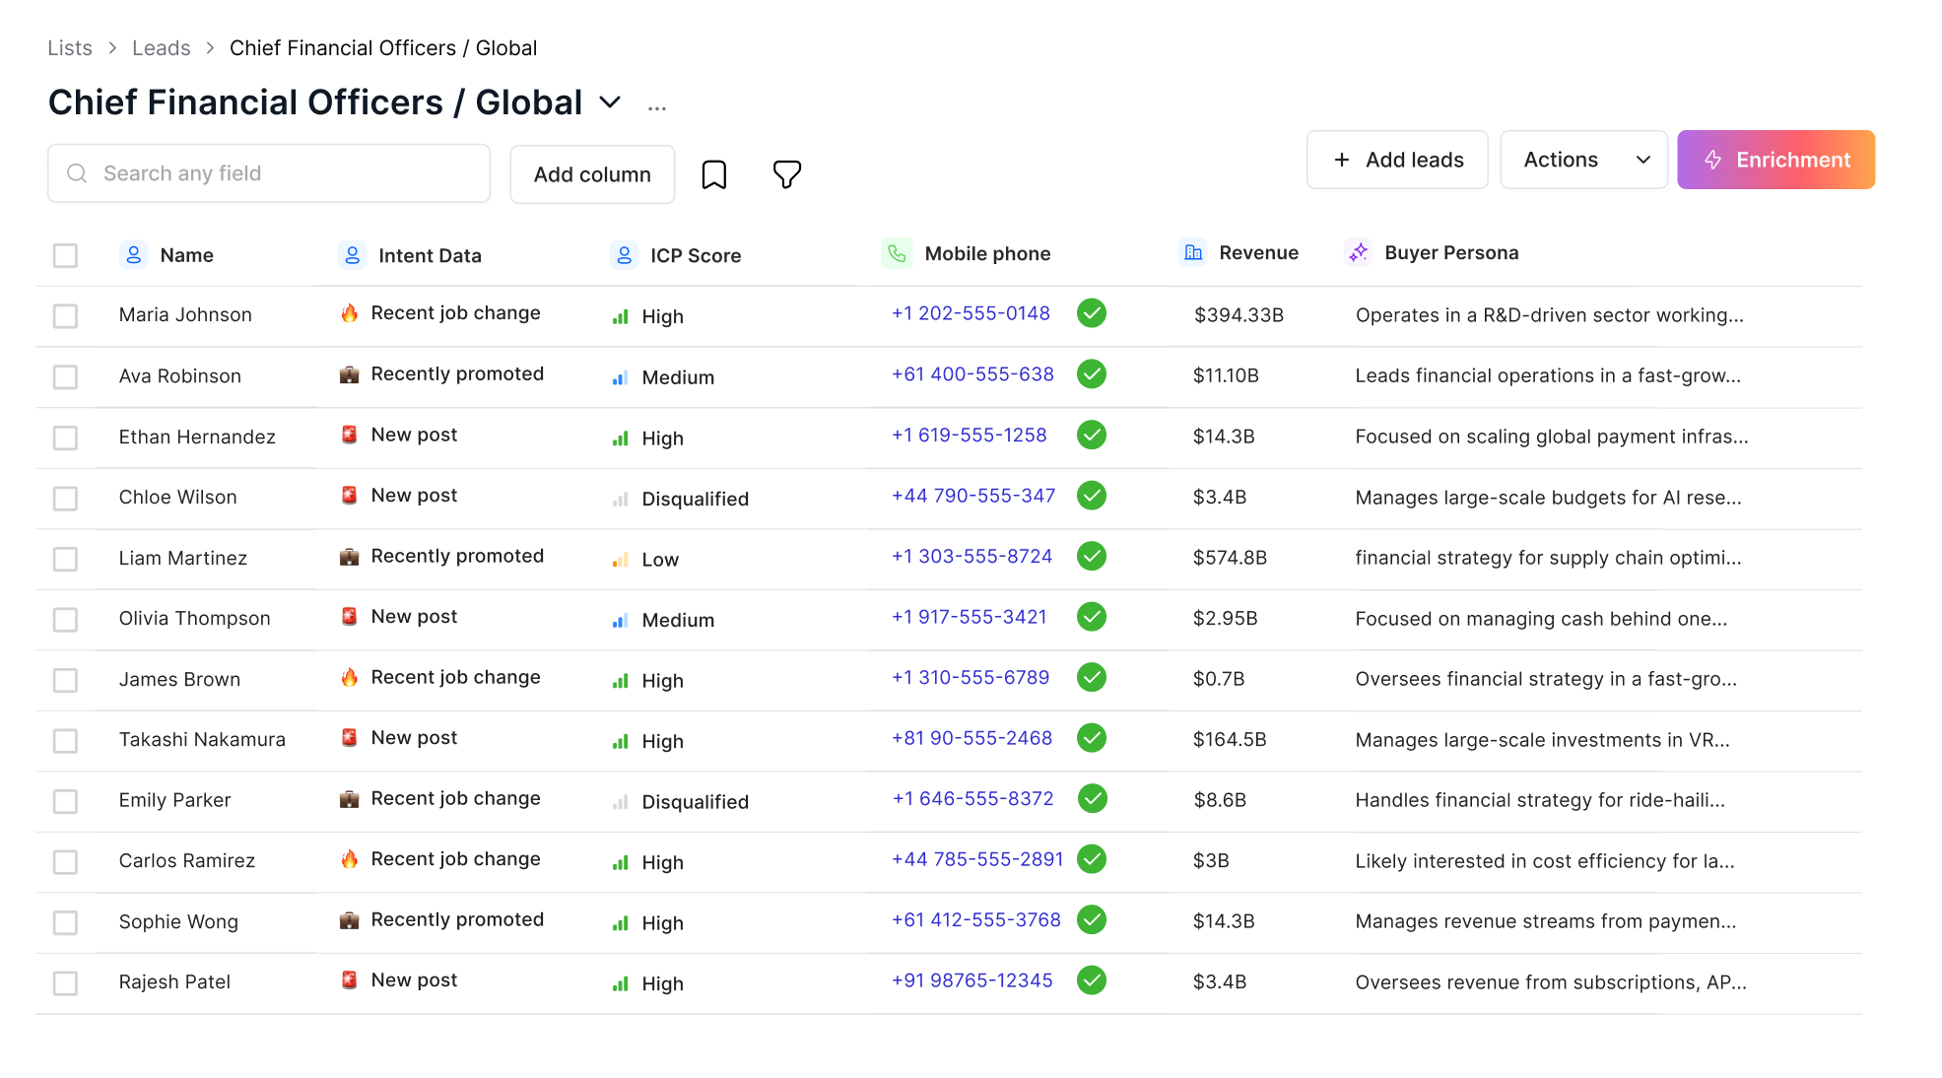Select the Ava Robinson row checkbox
Screen dimensions: 1942x1078
pos(65,376)
